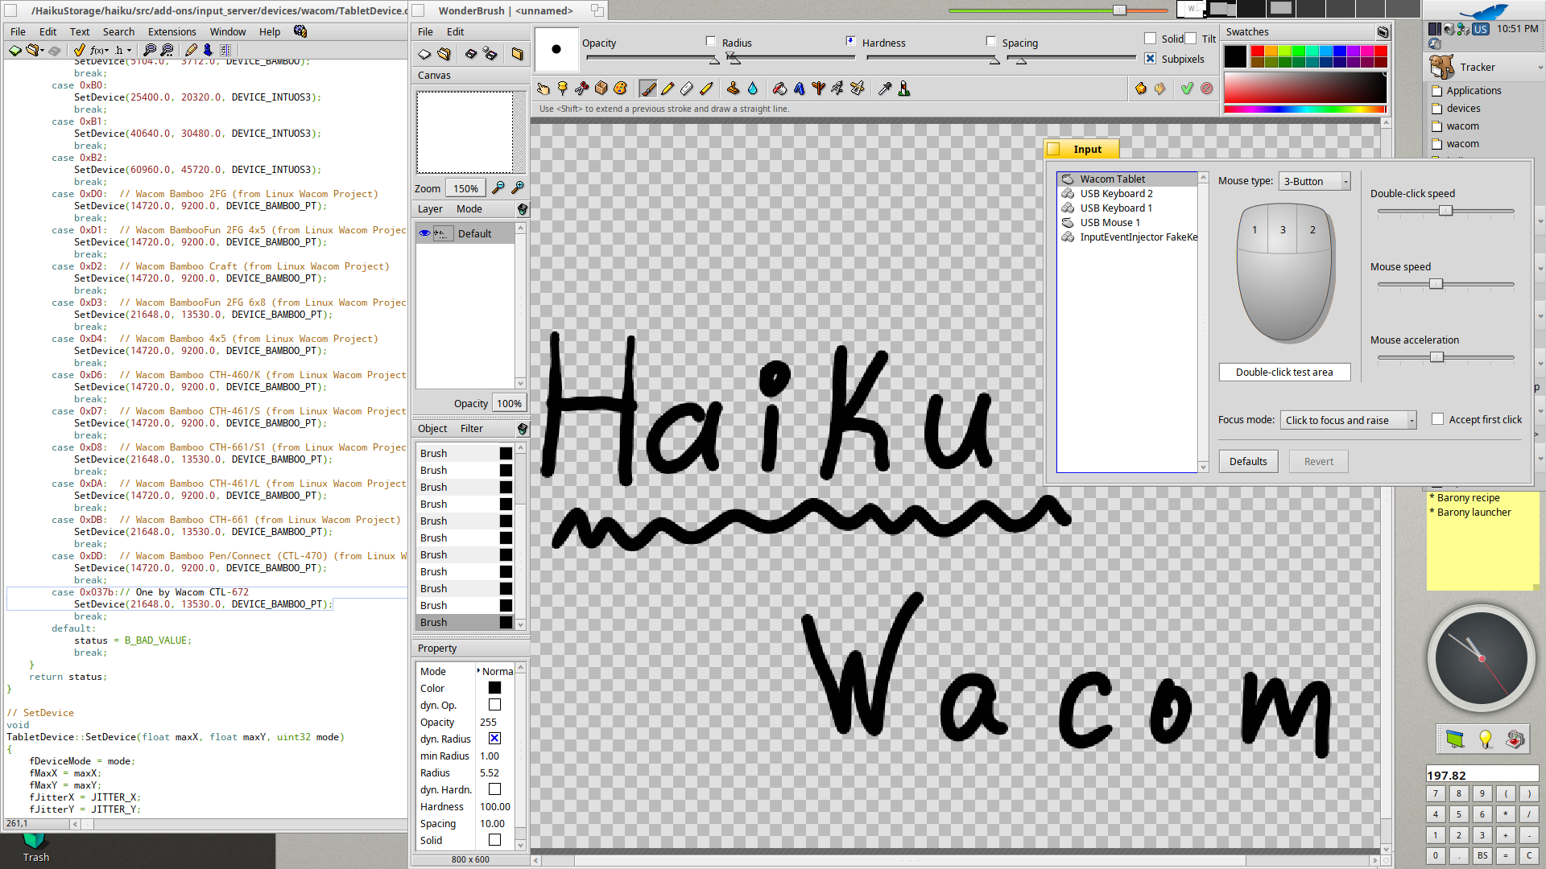This screenshot has width=1546, height=869.
Task: Click the Revert button in Input
Action: coord(1319,461)
